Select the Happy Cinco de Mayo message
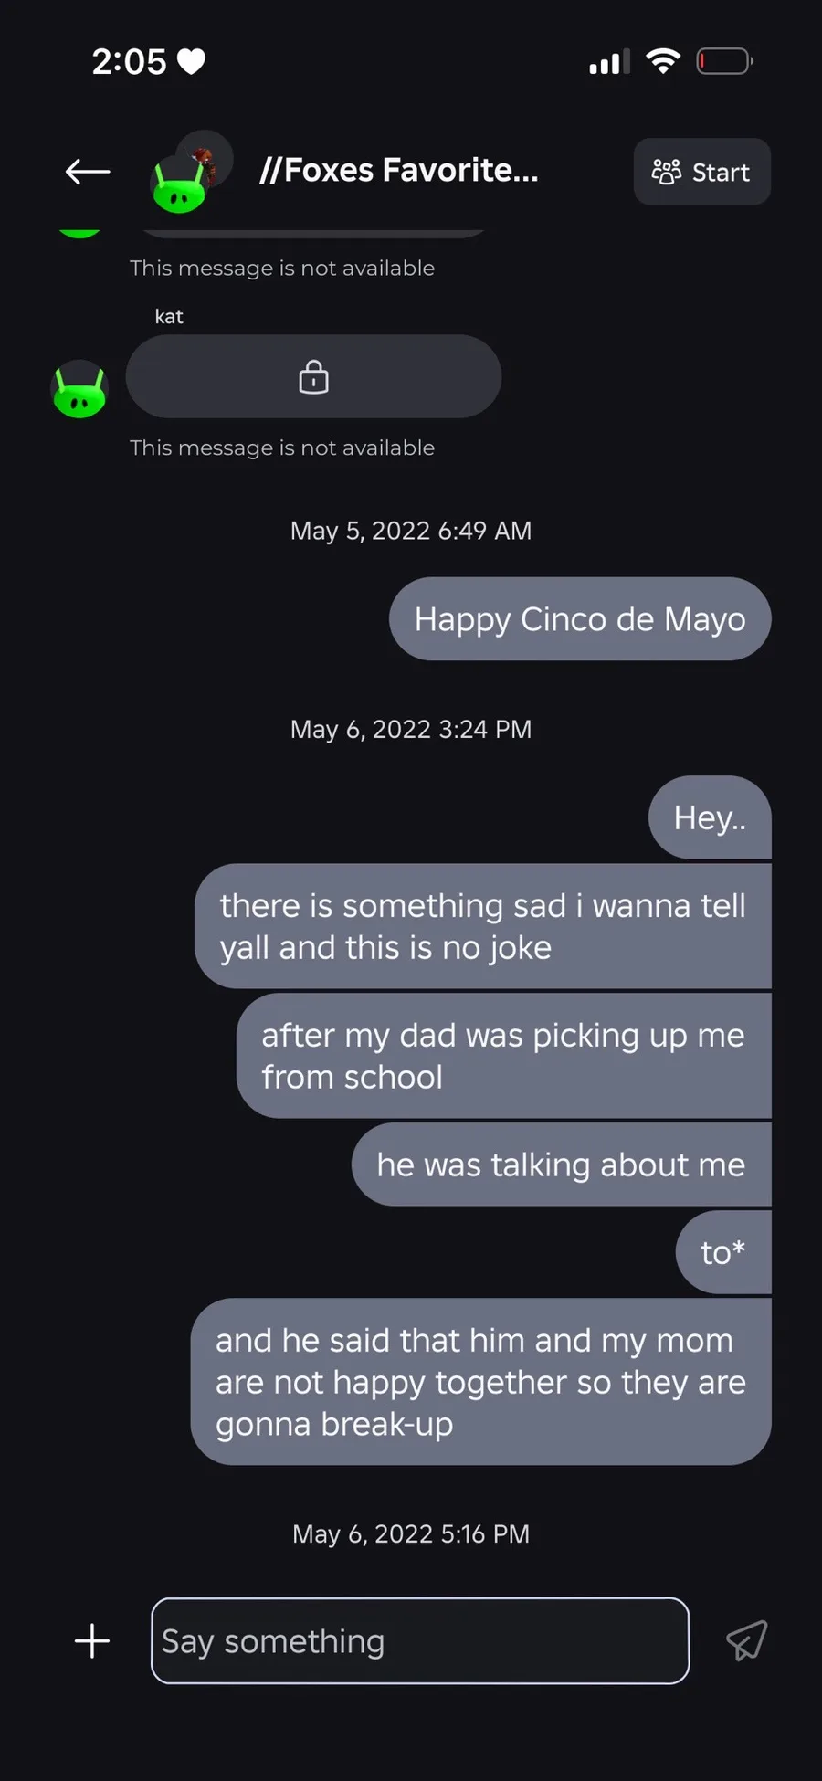Viewport: 822px width, 1781px height. pos(580,619)
